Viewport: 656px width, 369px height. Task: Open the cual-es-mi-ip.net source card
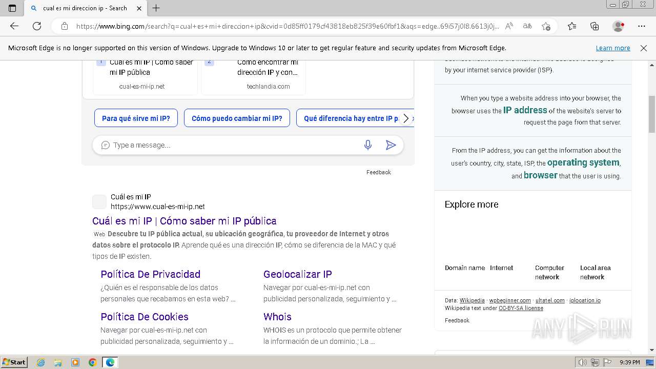(145, 77)
